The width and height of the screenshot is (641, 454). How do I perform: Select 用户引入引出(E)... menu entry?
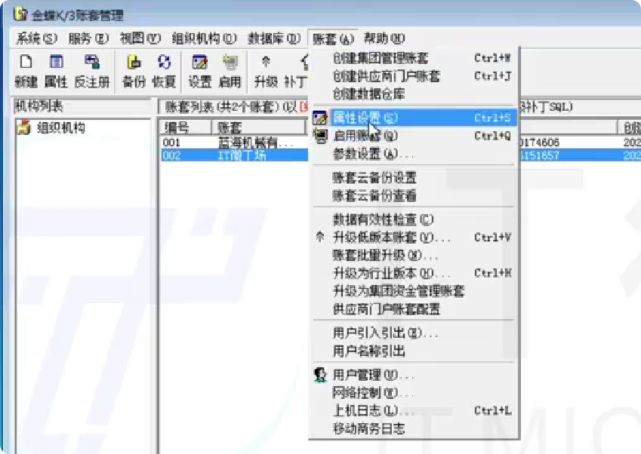coord(414,333)
